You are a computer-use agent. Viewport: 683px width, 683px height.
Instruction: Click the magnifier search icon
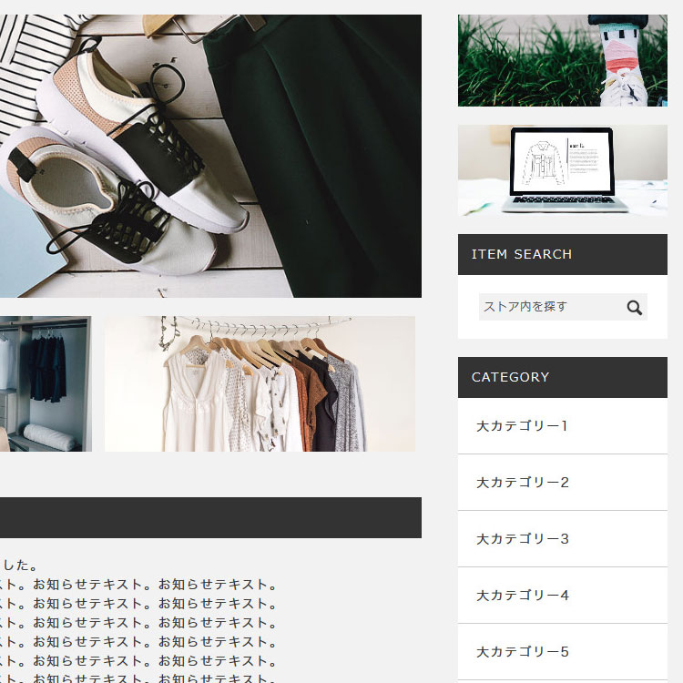pos(634,308)
